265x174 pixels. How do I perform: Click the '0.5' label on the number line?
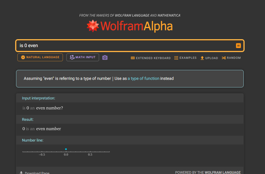[x=90, y=154]
